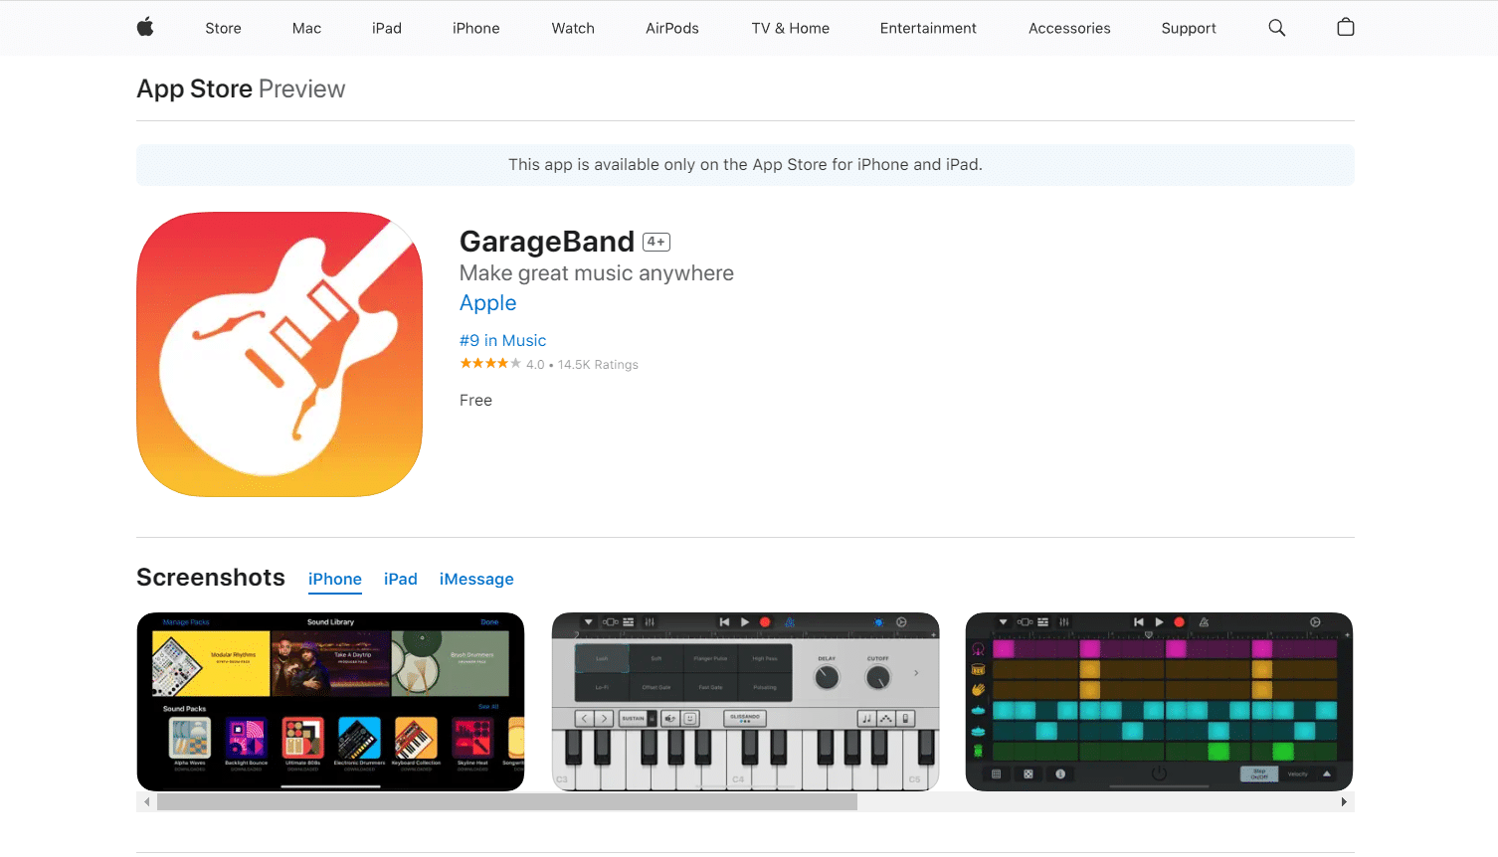Image resolution: width=1498 pixels, height=857 pixels.
Task: Select the iMessage screenshots tab
Action: click(x=476, y=580)
